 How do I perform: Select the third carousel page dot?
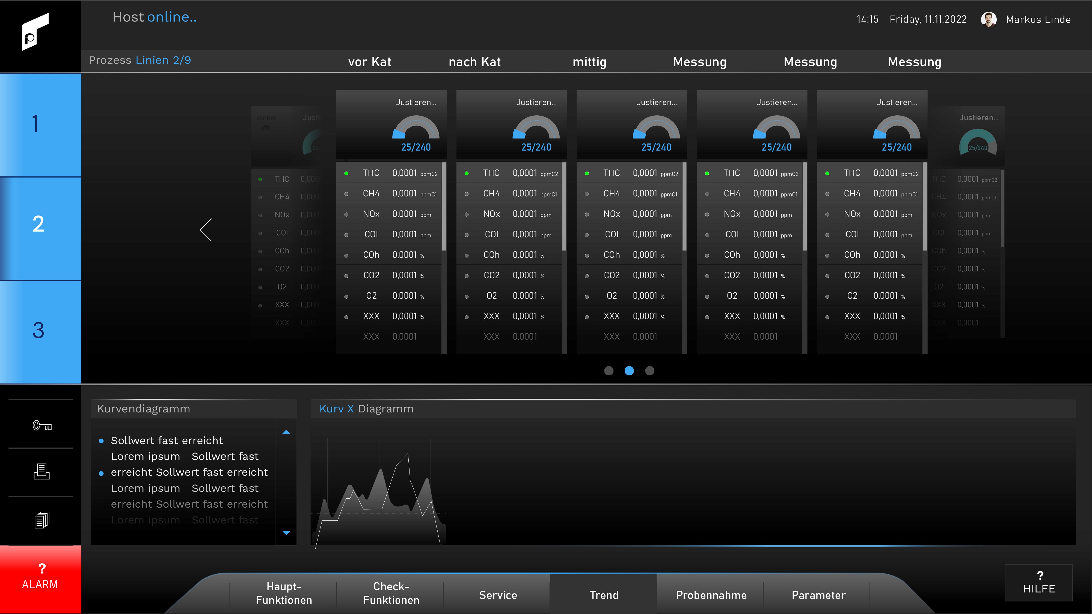coord(649,371)
